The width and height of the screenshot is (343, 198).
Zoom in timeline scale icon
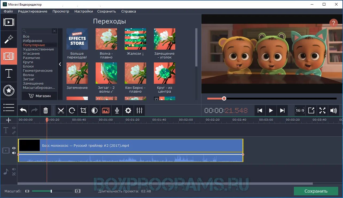pyautogui.click(x=78, y=191)
